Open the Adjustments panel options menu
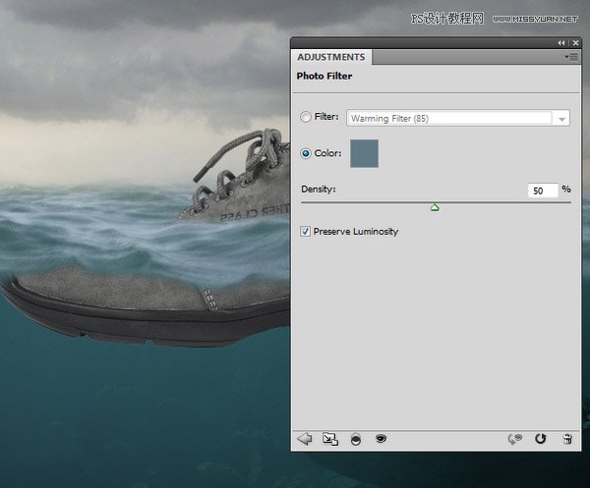The width and height of the screenshot is (590, 488). (571, 58)
